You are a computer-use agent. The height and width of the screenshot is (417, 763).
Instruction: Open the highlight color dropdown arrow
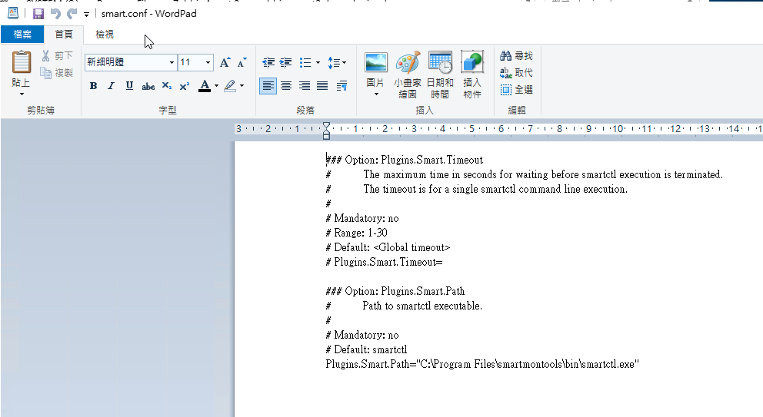point(242,86)
